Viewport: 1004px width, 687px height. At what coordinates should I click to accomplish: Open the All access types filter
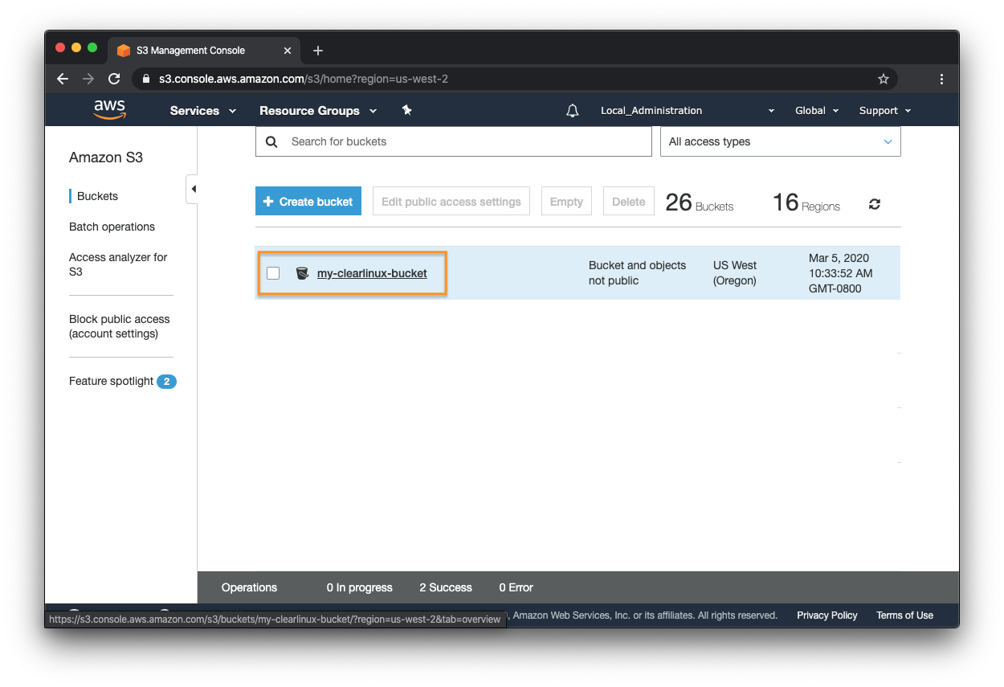[780, 141]
